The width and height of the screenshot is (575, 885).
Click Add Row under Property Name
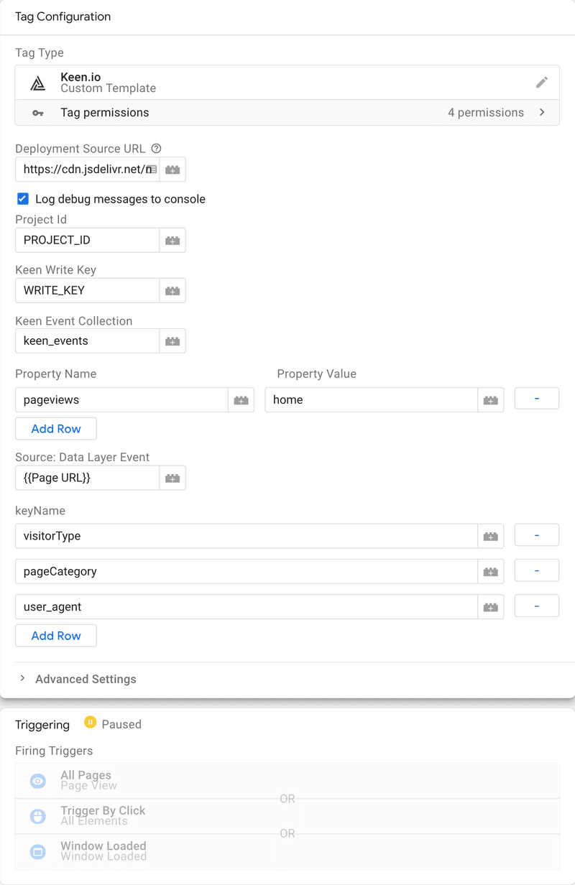(55, 428)
